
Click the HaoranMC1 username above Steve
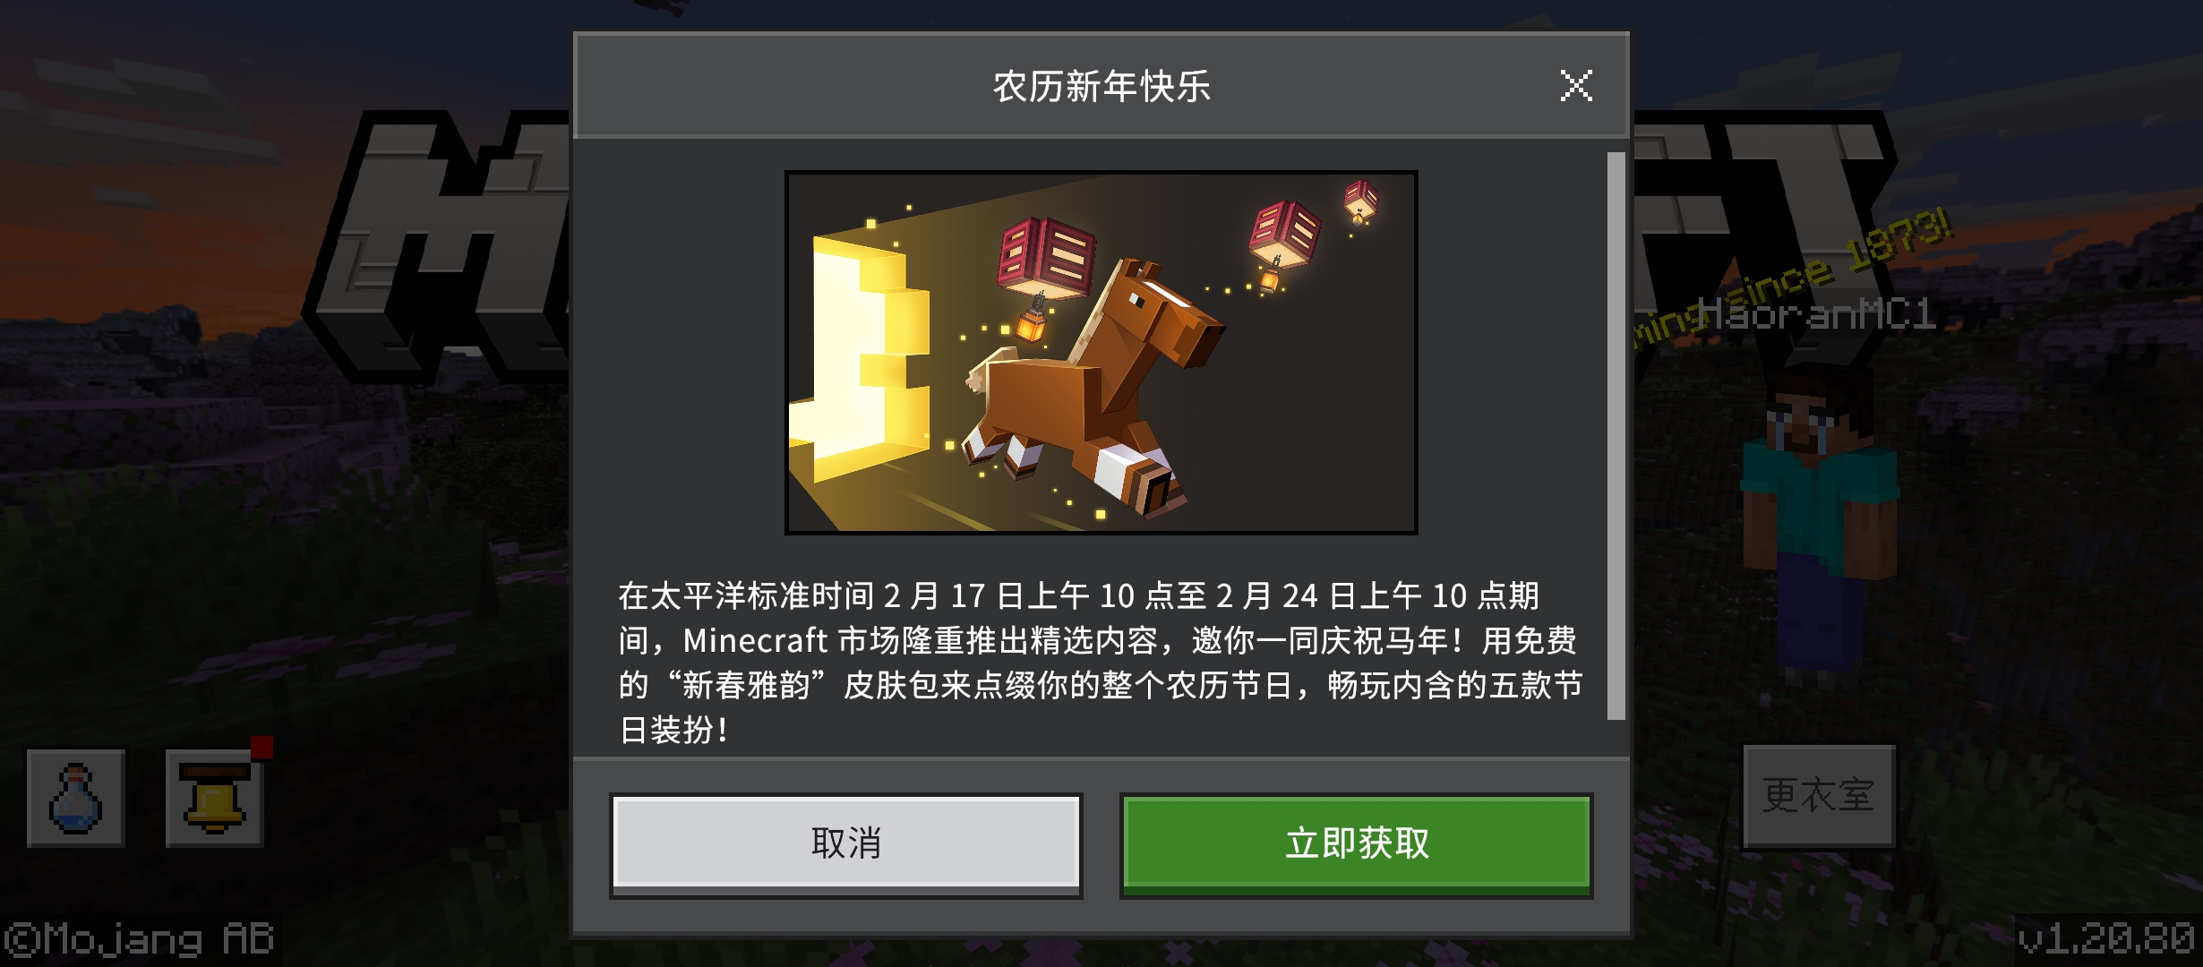tap(1816, 315)
